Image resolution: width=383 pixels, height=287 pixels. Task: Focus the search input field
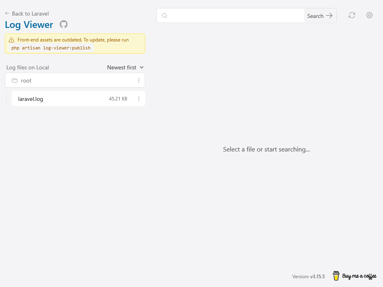click(x=235, y=16)
